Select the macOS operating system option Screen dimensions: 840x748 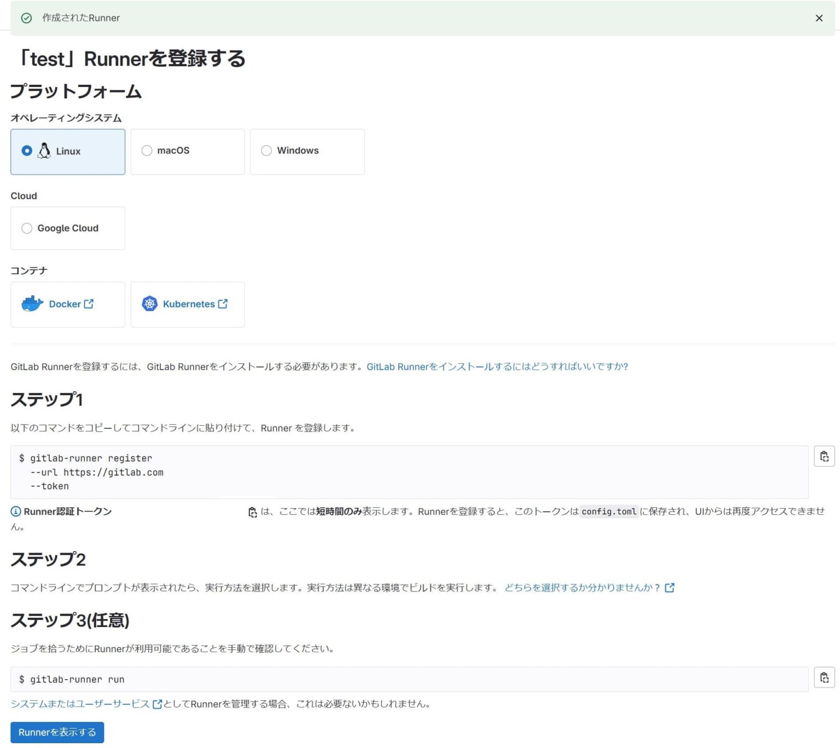point(147,150)
